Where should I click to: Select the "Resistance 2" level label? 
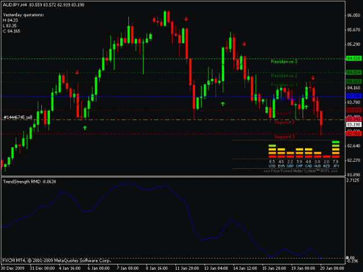coord(284,75)
